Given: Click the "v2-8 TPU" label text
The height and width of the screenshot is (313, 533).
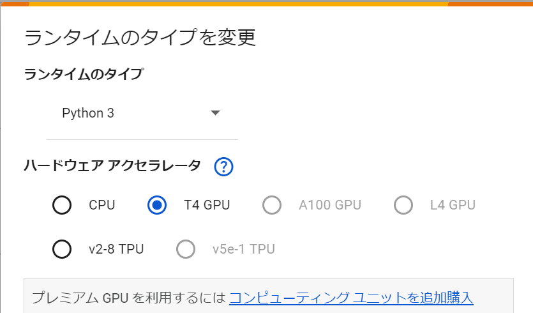Looking at the screenshot, I should click(x=116, y=248).
